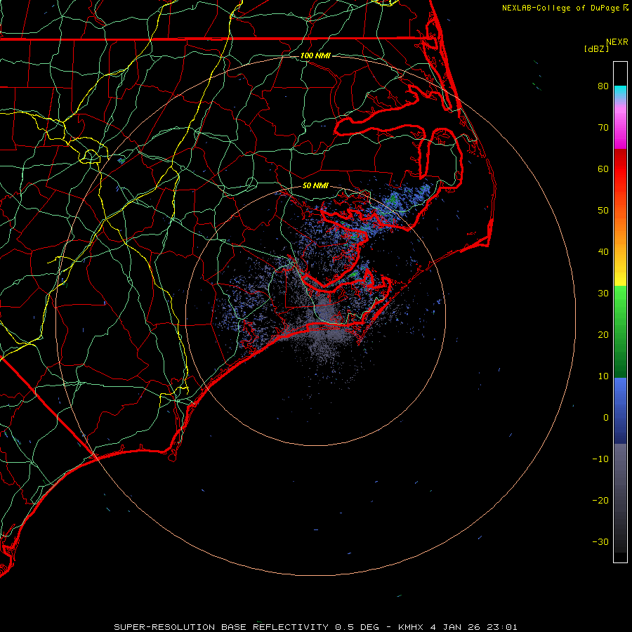Select the -10 value on the dBZ scale
Screen dimensions: 632x632
(x=600, y=459)
